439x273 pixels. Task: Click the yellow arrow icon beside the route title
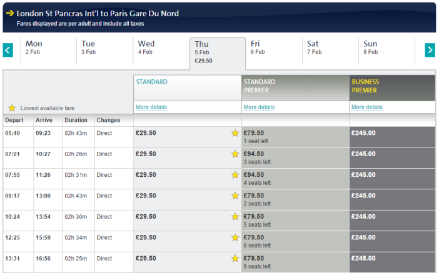tap(10, 13)
